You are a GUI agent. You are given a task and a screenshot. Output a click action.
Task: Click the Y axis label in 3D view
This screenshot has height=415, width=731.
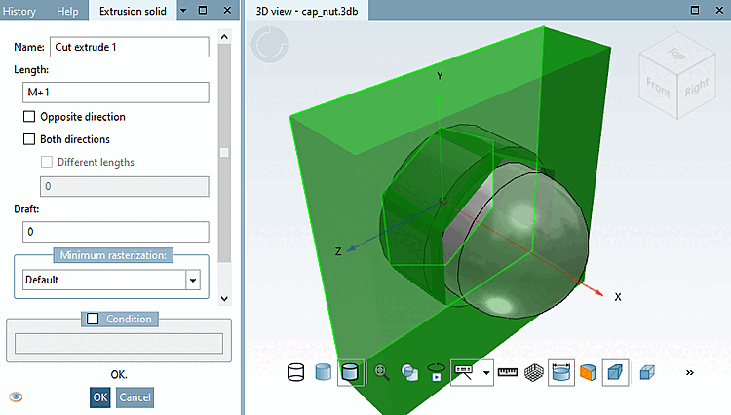tap(440, 76)
